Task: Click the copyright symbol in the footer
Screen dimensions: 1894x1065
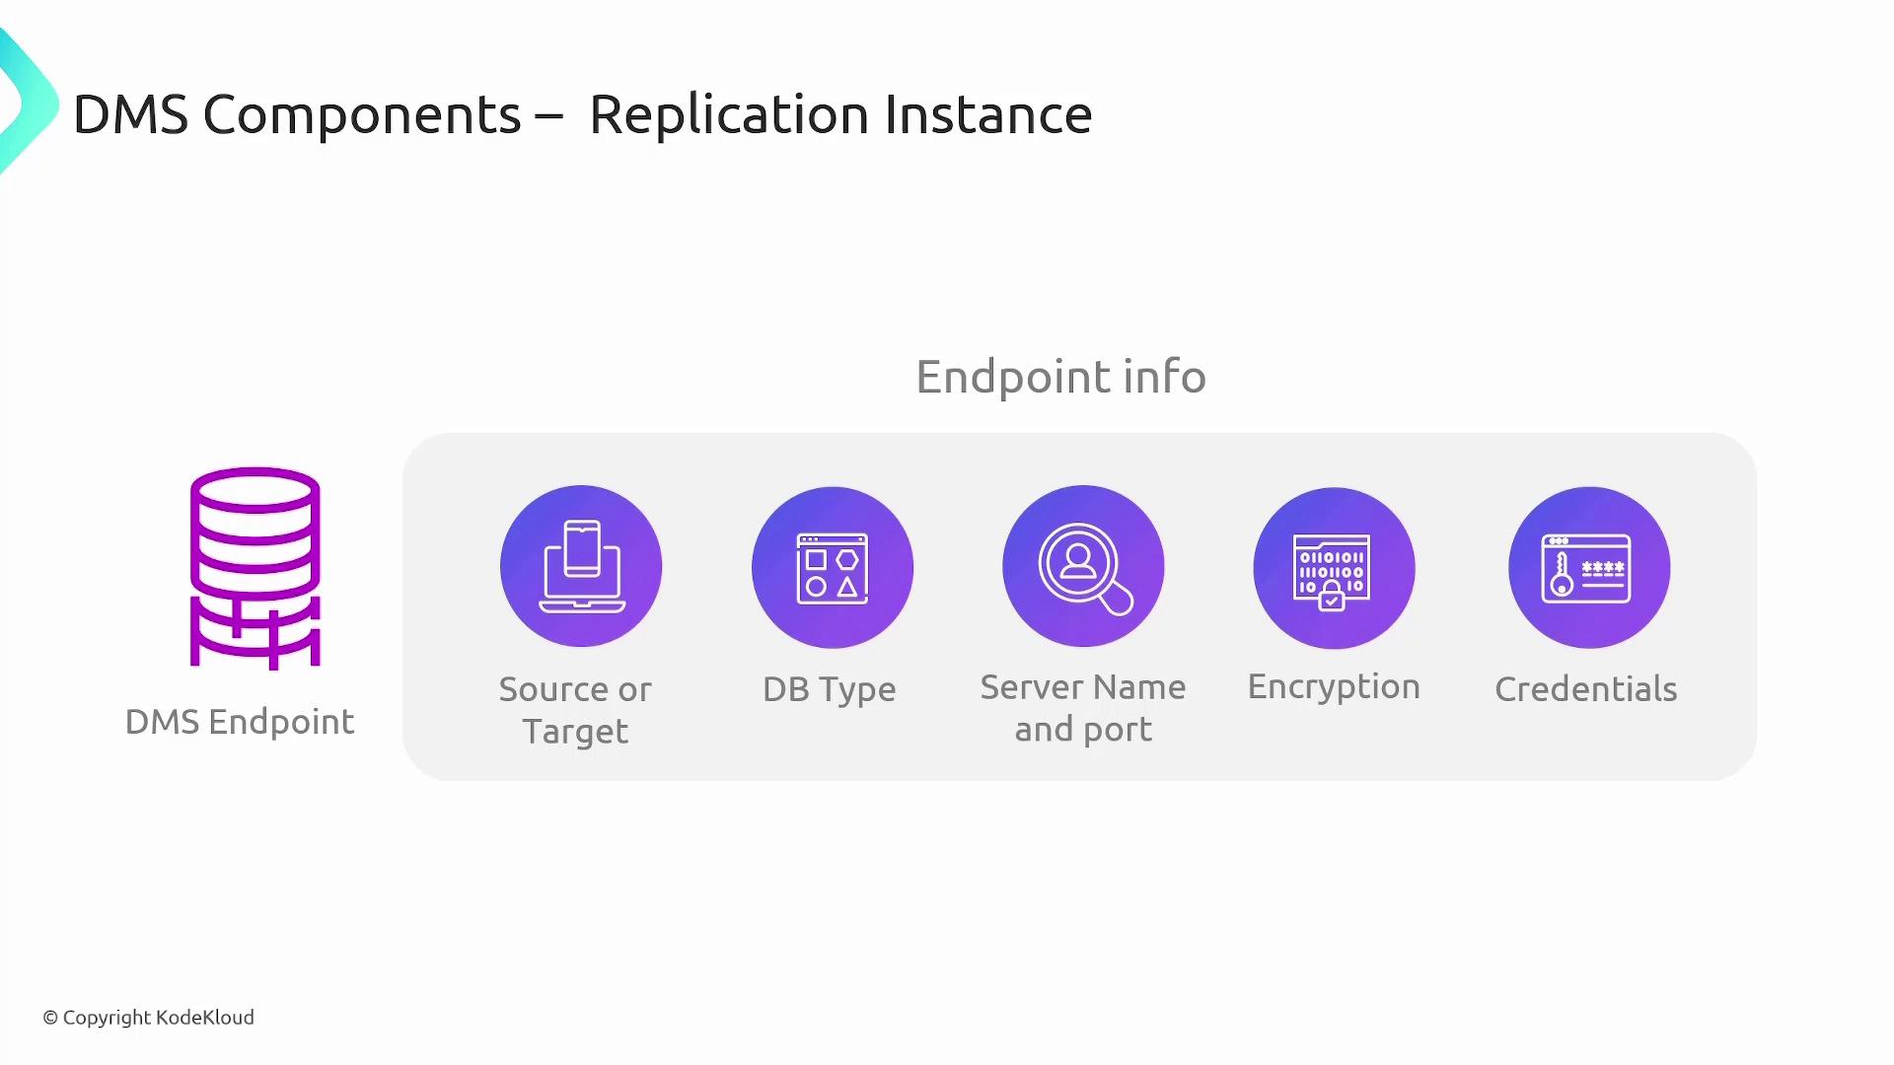Action: tap(50, 1018)
